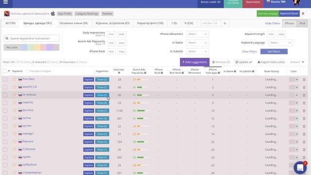This screenshot has height=175, width=311.
Task: Check the la redoute row checkbox
Action: (5, 95)
